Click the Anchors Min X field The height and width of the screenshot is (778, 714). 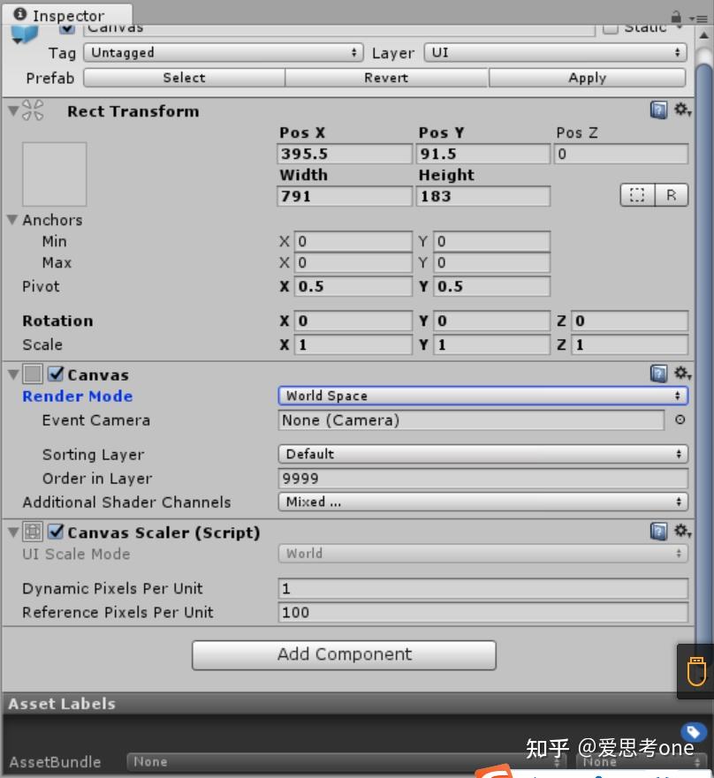(353, 241)
